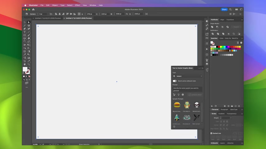Select the Line Segment tool
The width and height of the screenshot is (266, 149).
pyautogui.click(x=29, y=32)
